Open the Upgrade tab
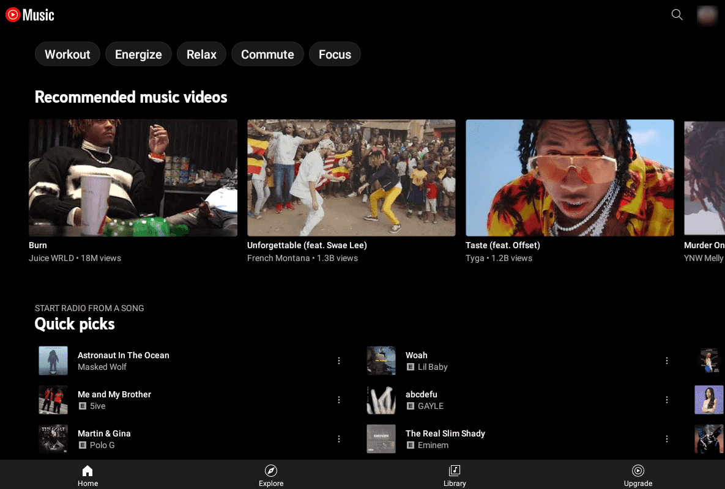 (638, 476)
